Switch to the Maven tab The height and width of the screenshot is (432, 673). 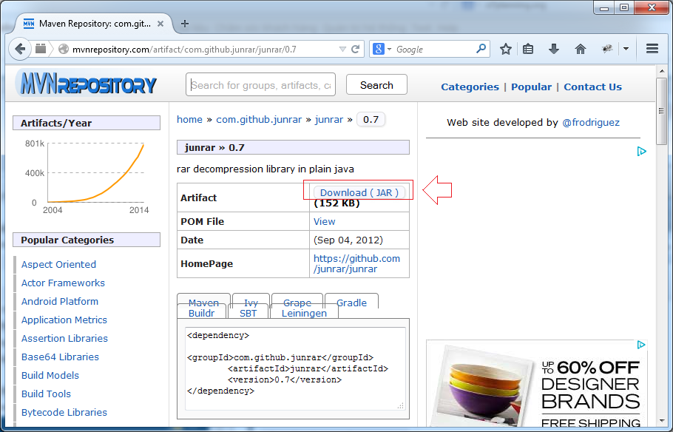[203, 302]
